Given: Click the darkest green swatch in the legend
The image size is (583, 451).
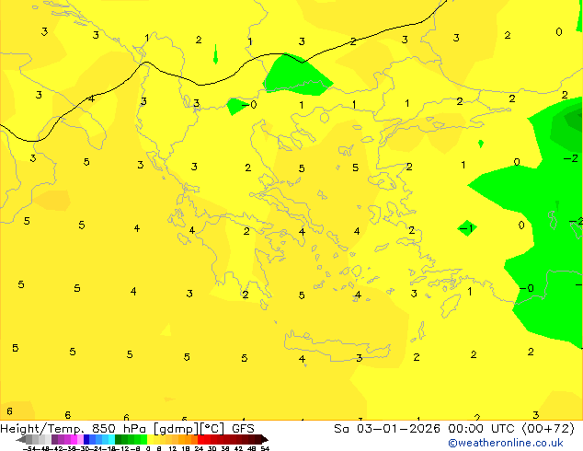Looking at the screenshot, I should point(119,439).
